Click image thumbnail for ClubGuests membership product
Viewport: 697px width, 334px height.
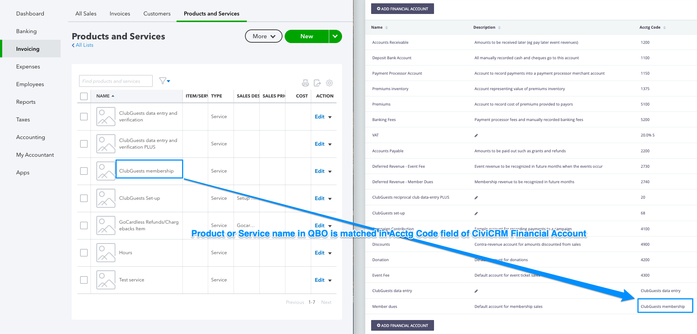point(106,171)
